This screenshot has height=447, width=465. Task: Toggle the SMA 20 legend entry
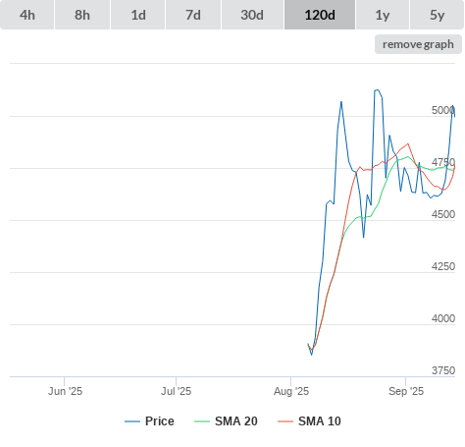236,421
